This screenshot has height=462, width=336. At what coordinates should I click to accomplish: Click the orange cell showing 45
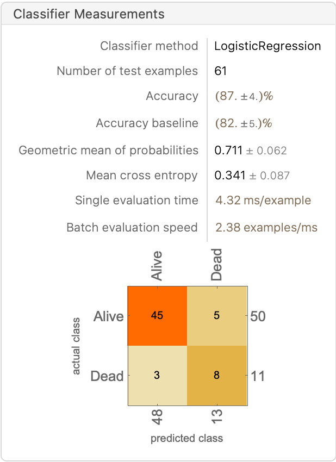(x=157, y=315)
